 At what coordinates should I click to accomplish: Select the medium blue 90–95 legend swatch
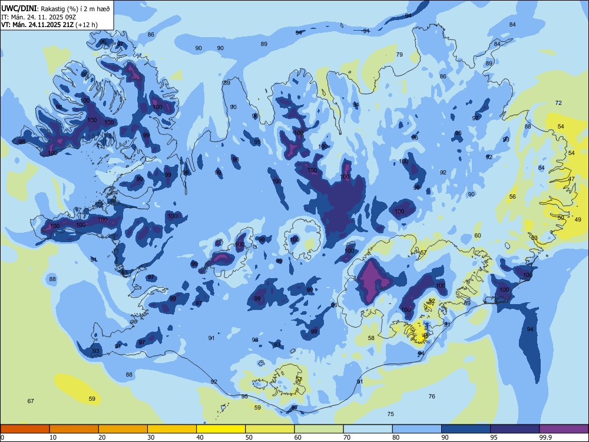point(466,429)
